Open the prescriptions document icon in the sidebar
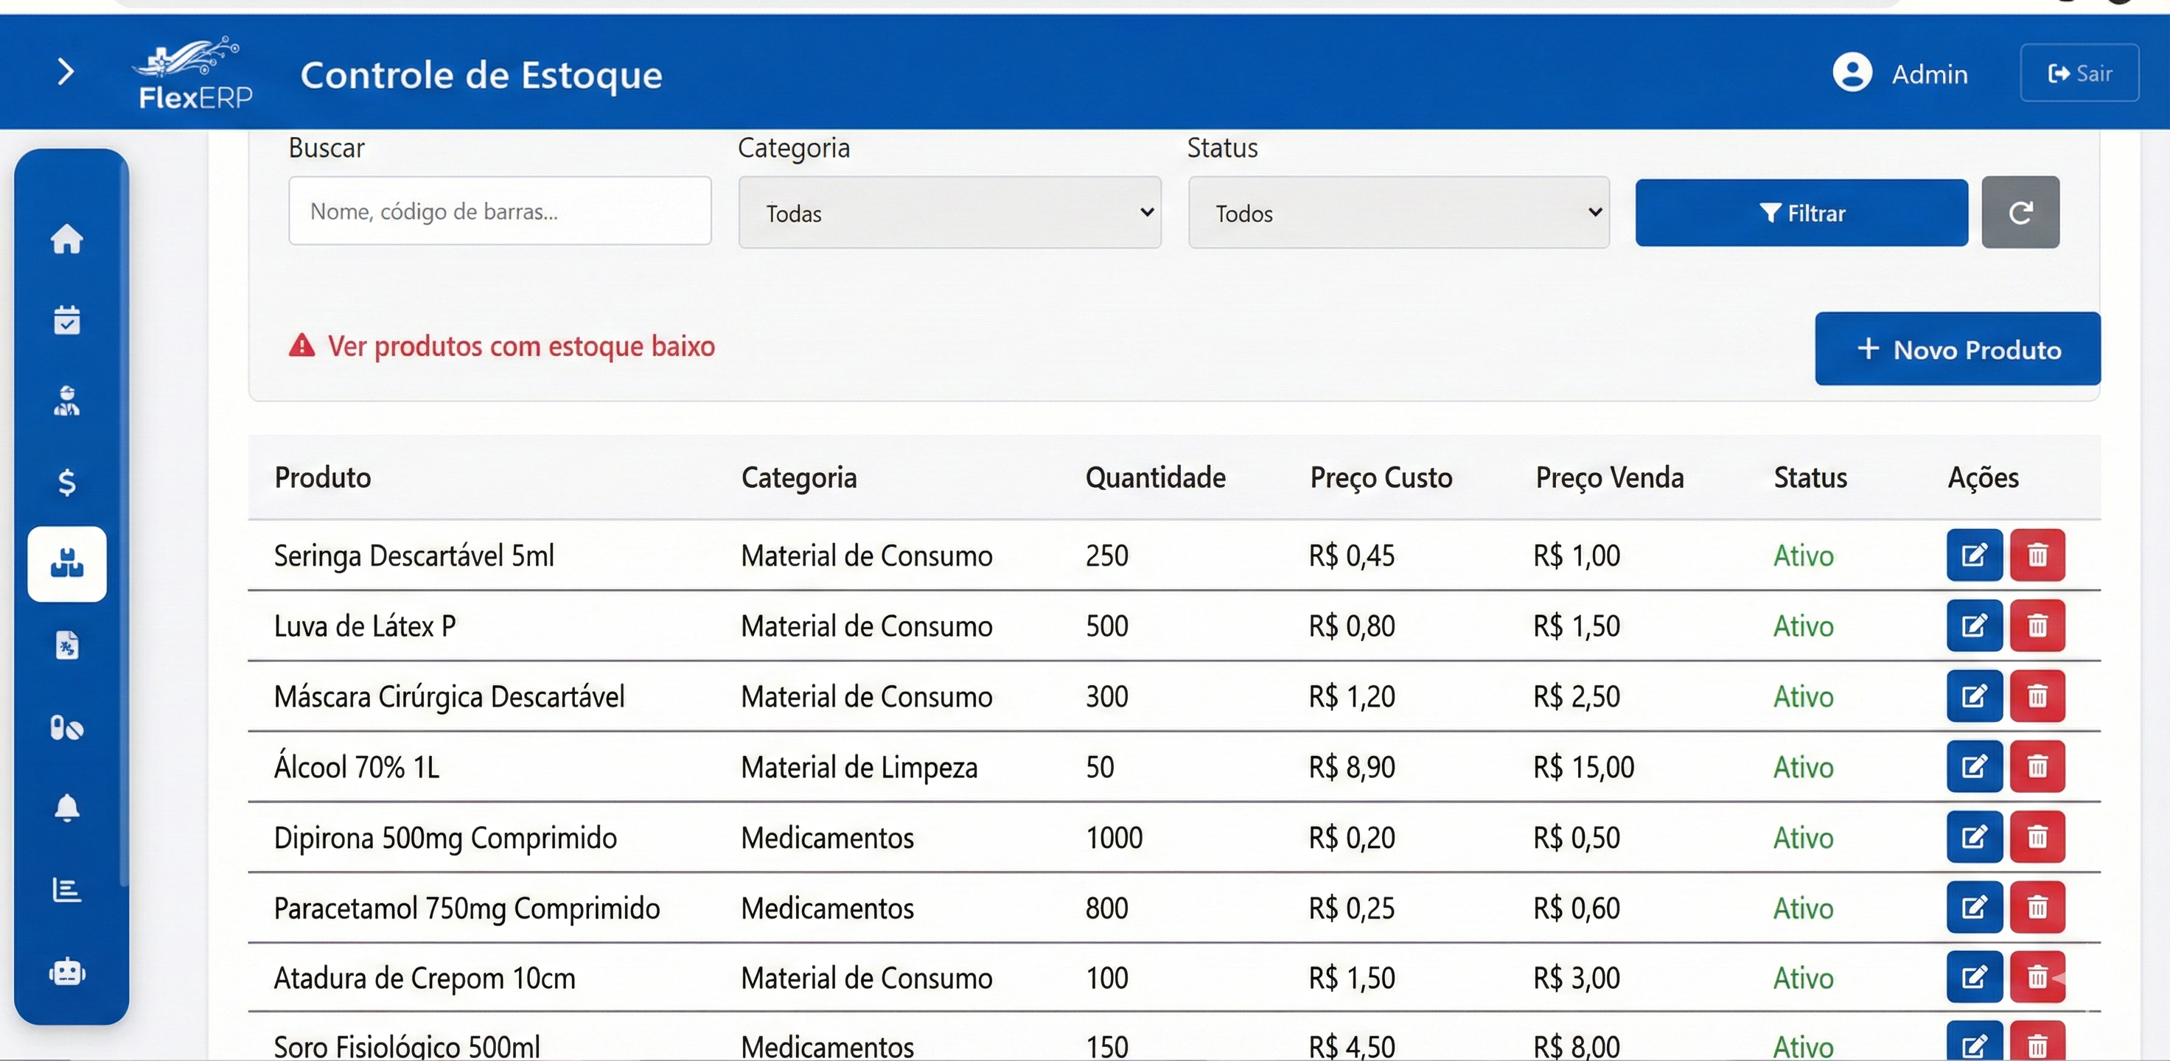Screen dimensions: 2170x1061 67,645
